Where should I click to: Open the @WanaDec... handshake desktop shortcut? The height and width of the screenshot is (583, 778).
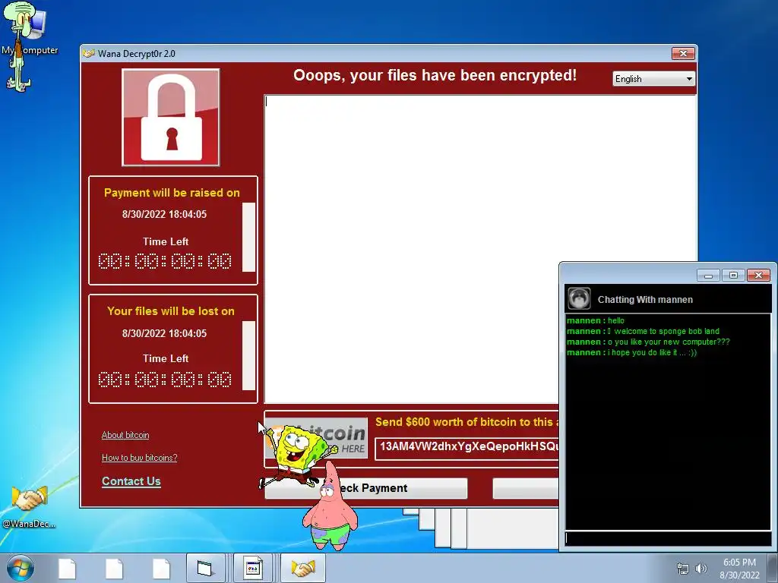point(30,506)
